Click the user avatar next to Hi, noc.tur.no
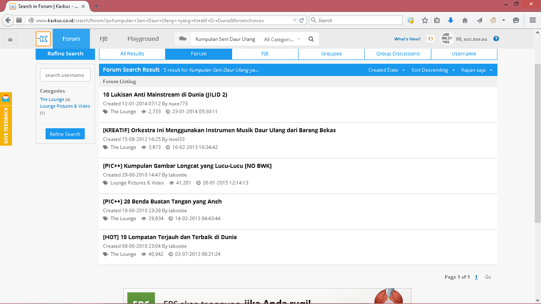Image resolution: width=541 pixels, height=304 pixels. click(447, 38)
